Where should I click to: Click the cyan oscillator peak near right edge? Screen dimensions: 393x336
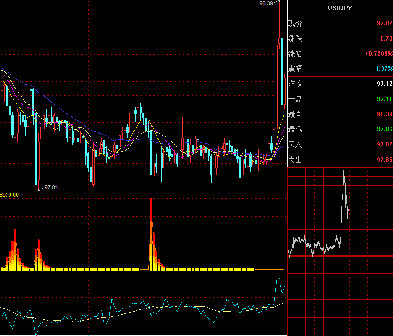(278, 278)
